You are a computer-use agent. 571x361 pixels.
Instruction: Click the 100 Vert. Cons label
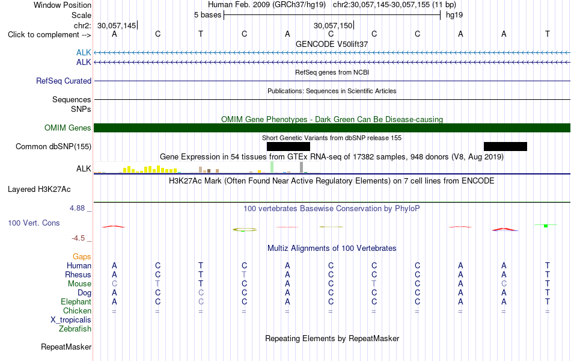[x=34, y=223]
